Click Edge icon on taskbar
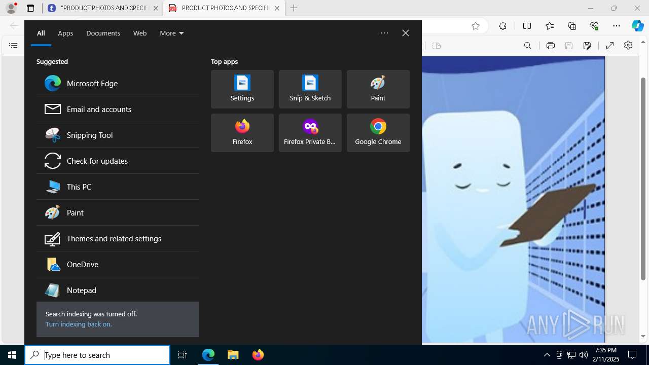Viewport: 649px width, 365px height. tap(208, 355)
